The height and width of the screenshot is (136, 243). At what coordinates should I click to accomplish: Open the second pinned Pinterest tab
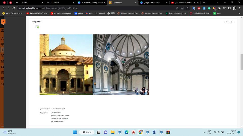pyautogui.click(x=11, y=3)
